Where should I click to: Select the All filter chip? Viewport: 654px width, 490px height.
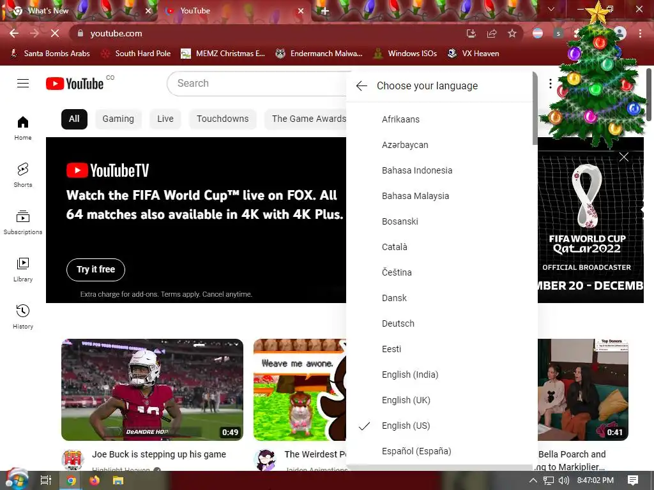(x=74, y=119)
